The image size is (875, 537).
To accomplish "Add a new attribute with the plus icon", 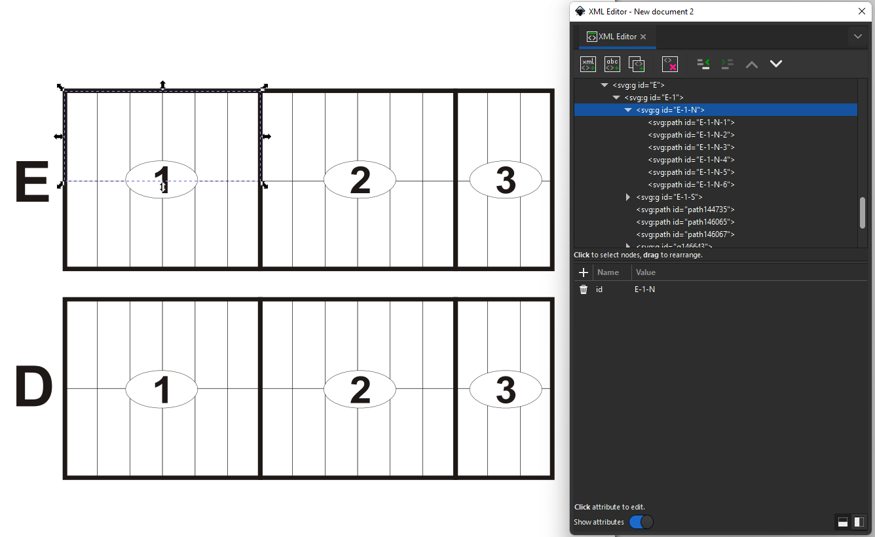I will pos(583,272).
